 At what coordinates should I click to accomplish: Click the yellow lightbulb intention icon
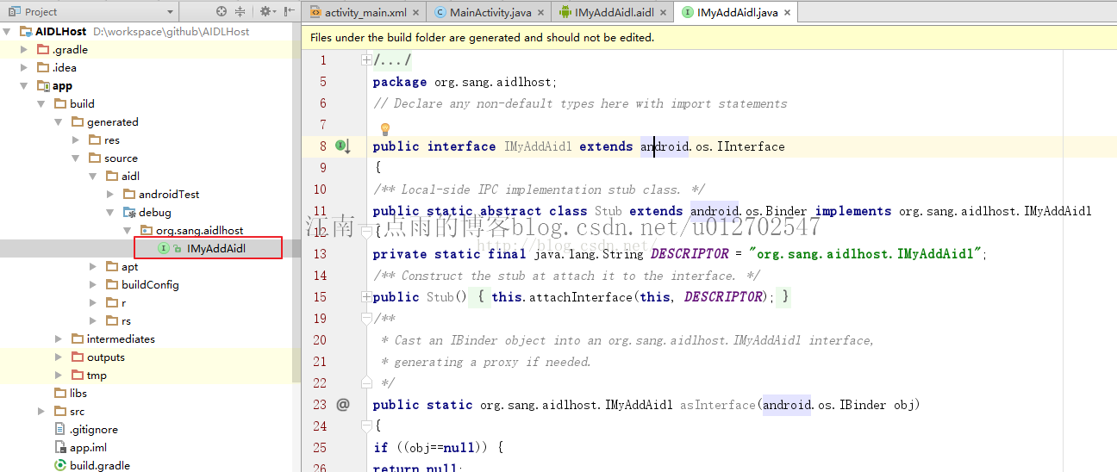(x=385, y=129)
